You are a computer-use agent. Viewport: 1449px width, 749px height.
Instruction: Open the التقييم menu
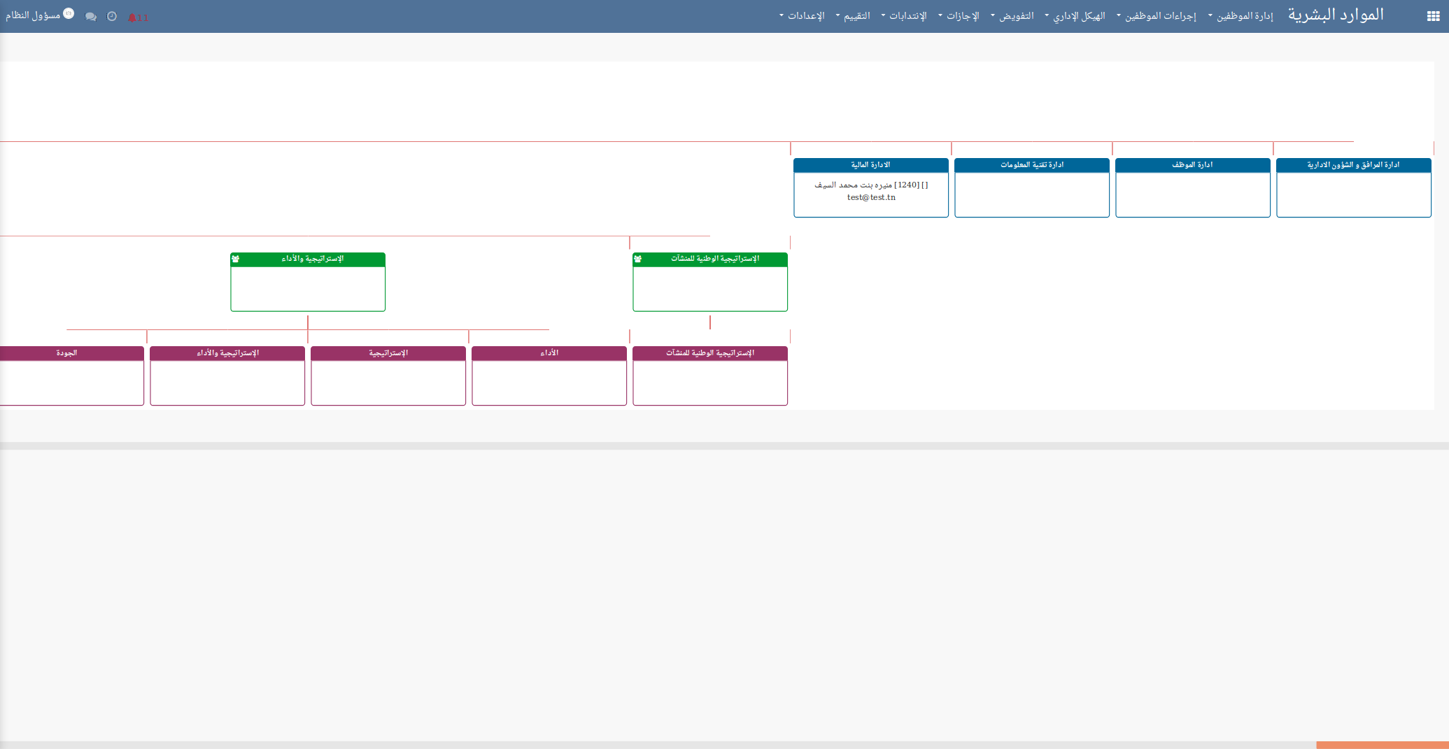(853, 16)
